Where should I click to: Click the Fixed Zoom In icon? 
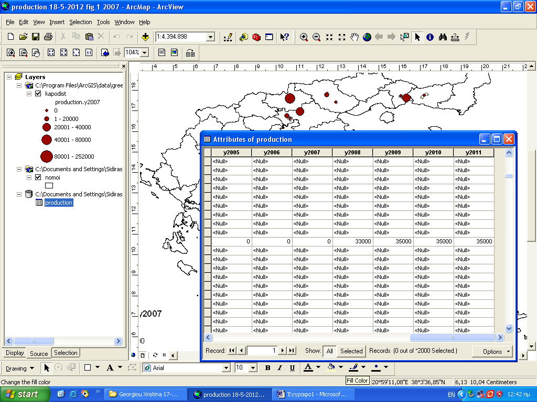(x=329, y=37)
